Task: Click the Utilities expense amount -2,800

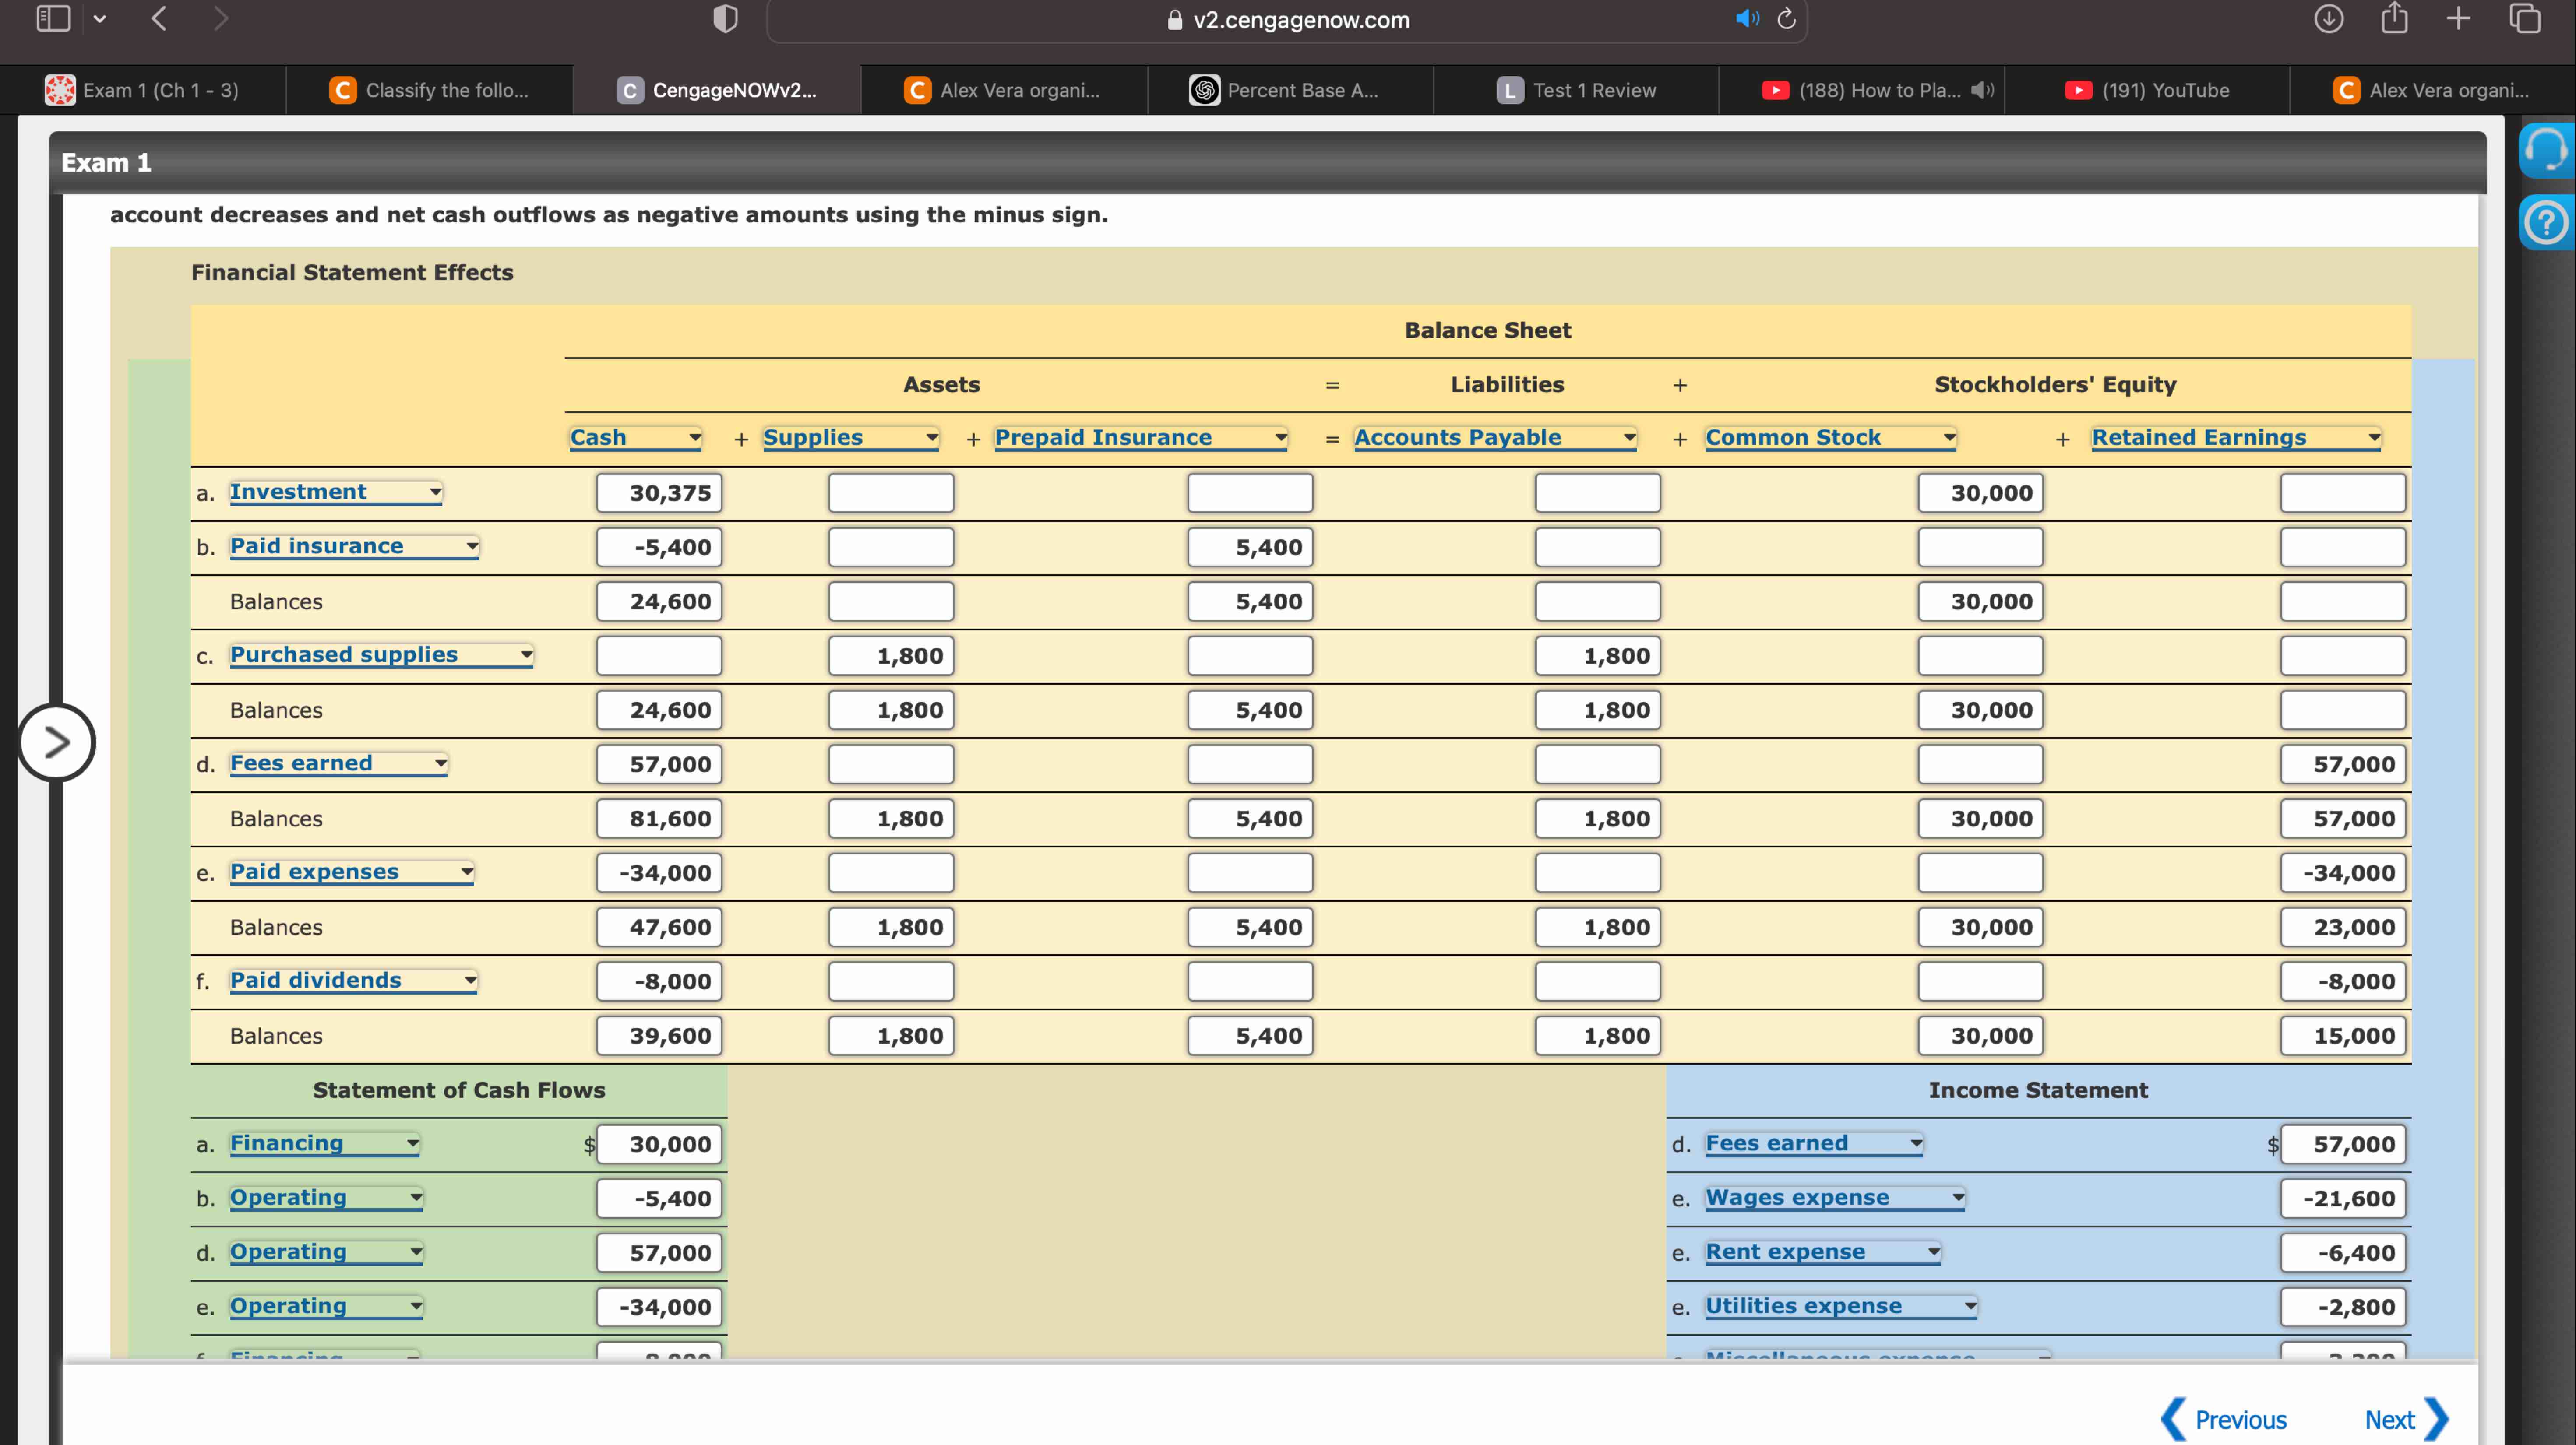Action: click(2343, 1307)
